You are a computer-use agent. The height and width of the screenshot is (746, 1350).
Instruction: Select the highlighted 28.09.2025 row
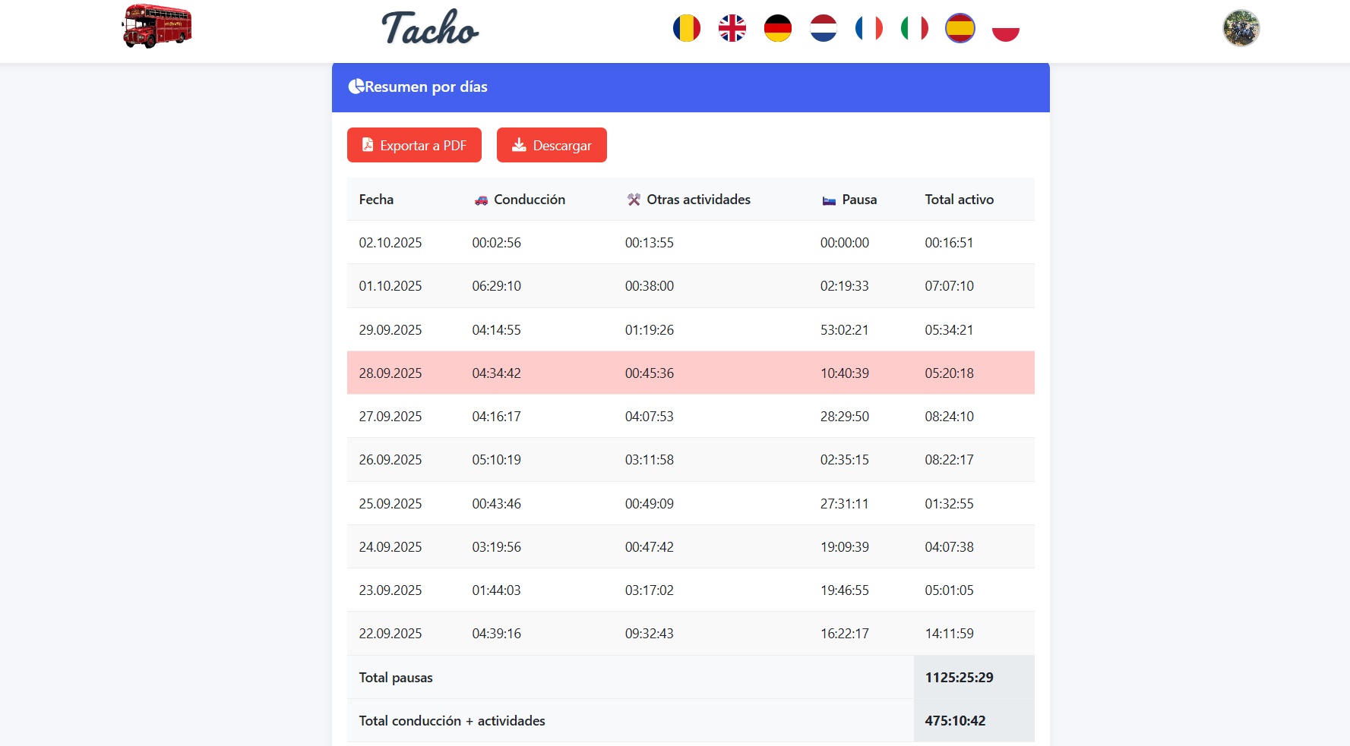coord(690,373)
